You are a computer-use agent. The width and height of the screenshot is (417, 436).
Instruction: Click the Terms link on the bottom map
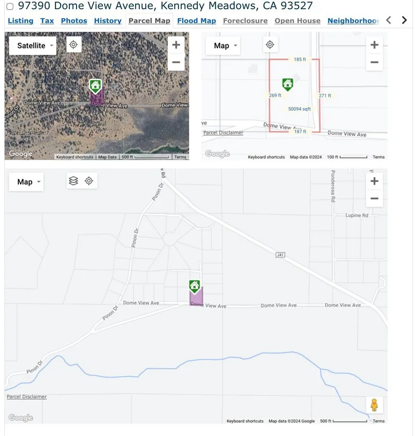click(x=378, y=421)
